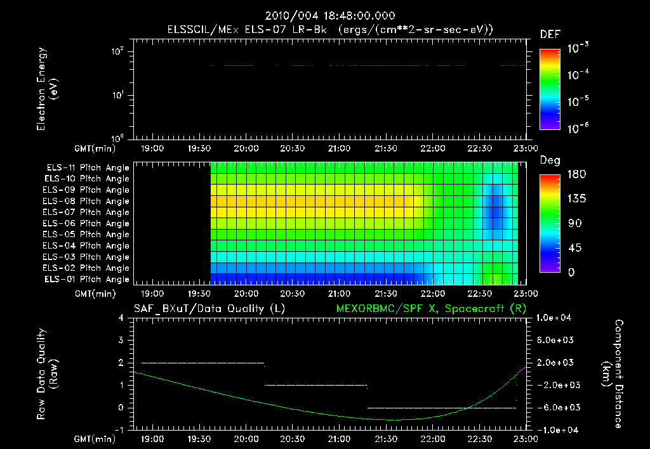650x449 pixels.
Task: Click the ELS-10 Pitch Angle row label
Action: [87, 179]
